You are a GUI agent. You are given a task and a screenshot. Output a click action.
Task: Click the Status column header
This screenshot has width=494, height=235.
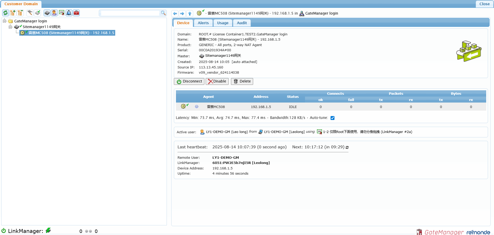pyautogui.click(x=293, y=97)
